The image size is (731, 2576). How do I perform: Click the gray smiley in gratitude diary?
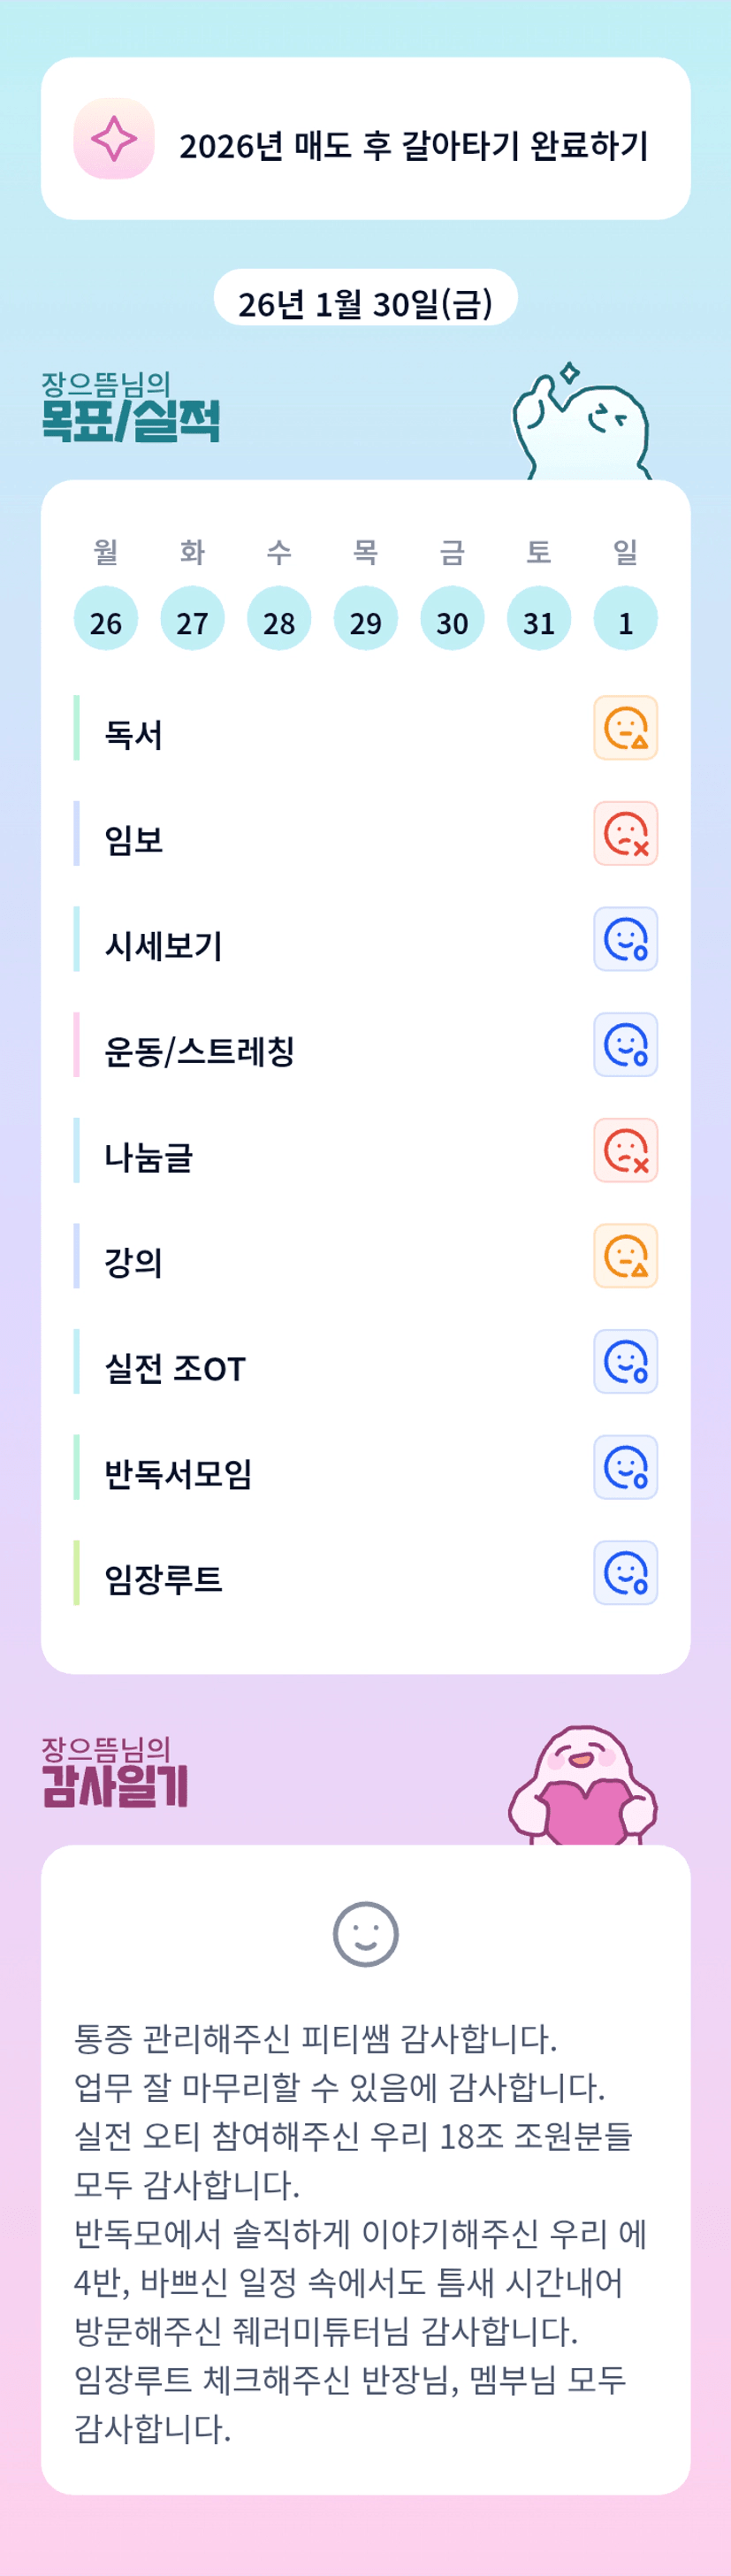click(x=365, y=1934)
